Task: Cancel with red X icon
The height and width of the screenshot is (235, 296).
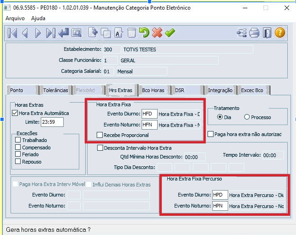Action: (157, 33)
